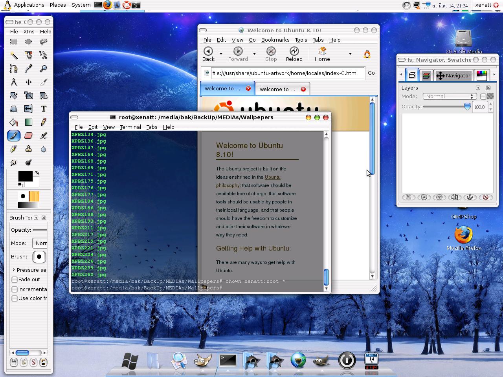Open the Brush Tool options tab menu arrow
Screen dimensions: 503x377
36,218
